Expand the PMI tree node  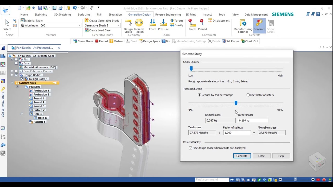click(12, 59)
